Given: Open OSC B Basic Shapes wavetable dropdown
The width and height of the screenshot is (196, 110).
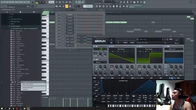Looking at the screenshot, I should click(149, 49).
